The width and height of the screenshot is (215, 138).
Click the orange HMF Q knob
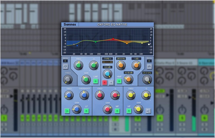pos(136,65)
